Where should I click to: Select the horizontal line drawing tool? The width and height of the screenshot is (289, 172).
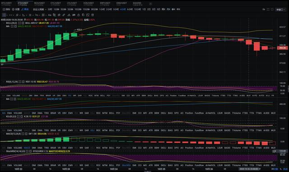[x=10, y=15]
